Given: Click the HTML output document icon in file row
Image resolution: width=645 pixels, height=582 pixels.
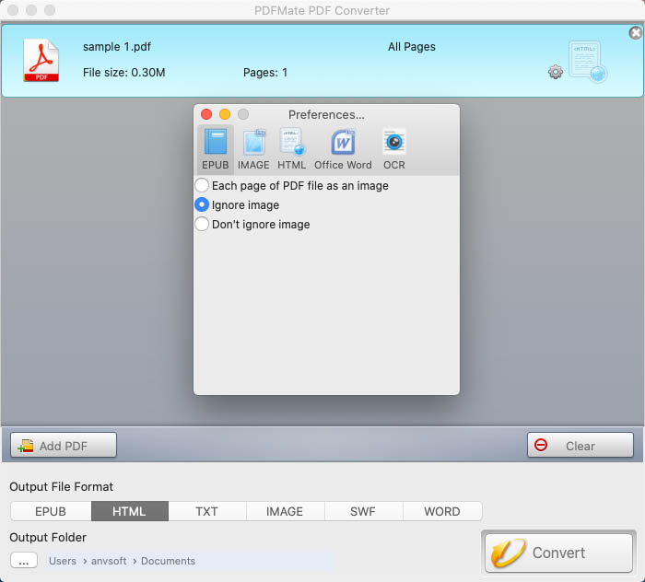Looking at the screenshot, I should (588, 62).
